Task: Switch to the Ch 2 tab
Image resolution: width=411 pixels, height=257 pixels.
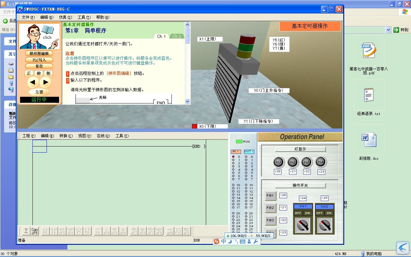Action: point(177,36)
